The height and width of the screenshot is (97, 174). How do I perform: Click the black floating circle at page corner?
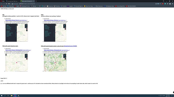173,92
